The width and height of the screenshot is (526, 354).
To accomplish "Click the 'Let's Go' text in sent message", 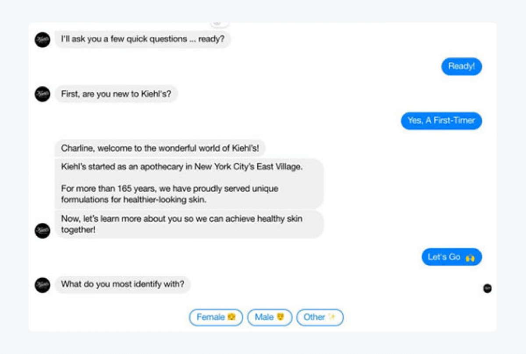I will tap(444, 257).
